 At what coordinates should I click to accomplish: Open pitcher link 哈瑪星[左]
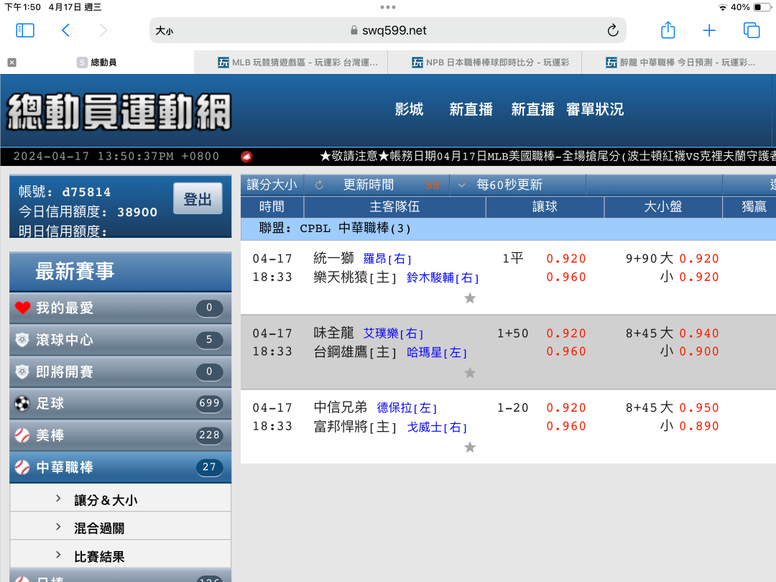[437, 352]
